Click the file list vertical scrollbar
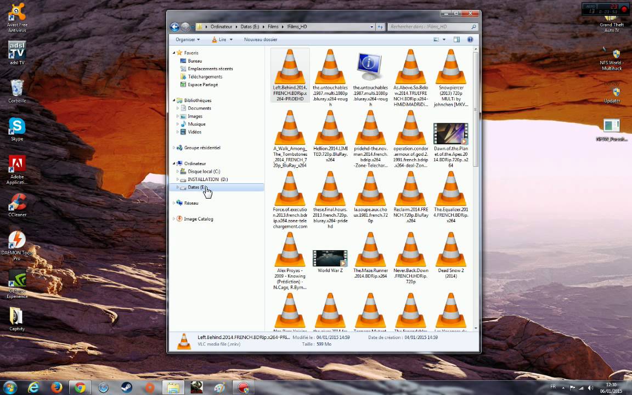632x395 pixels. pyautogui.click(x=475, y=110)
